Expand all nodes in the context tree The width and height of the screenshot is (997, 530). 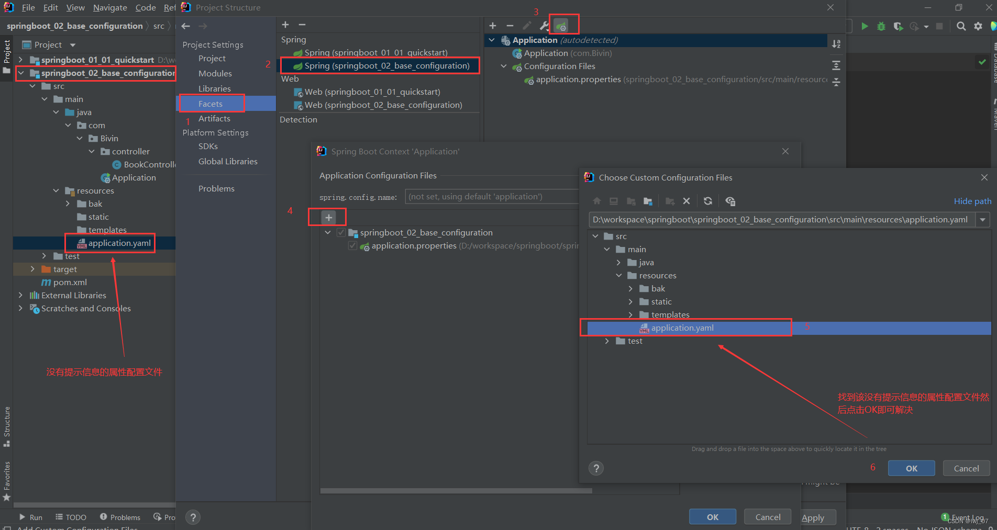836,65
